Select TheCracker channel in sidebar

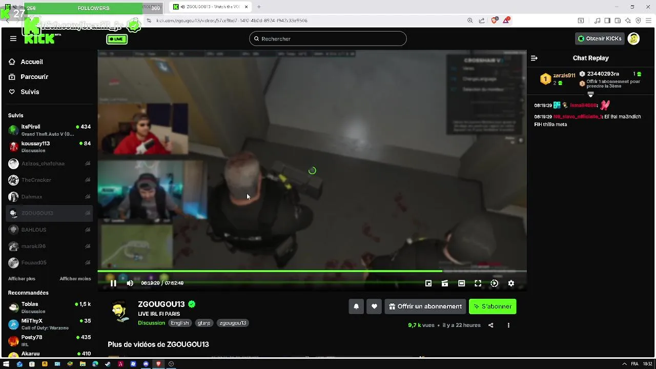point(49,180)
